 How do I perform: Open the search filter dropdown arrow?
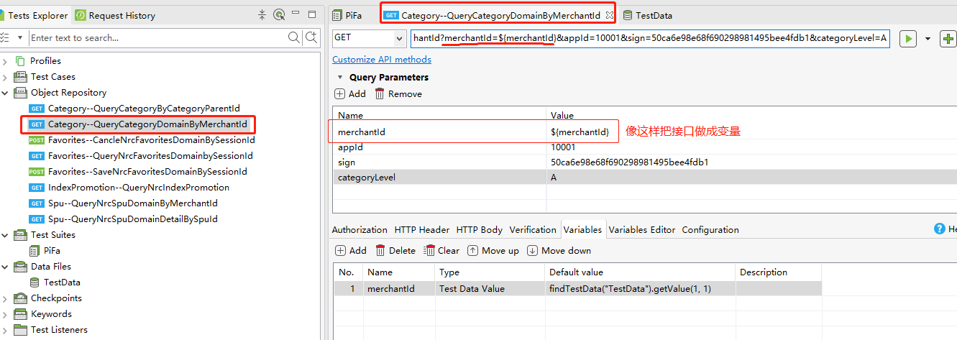point(20,37)
